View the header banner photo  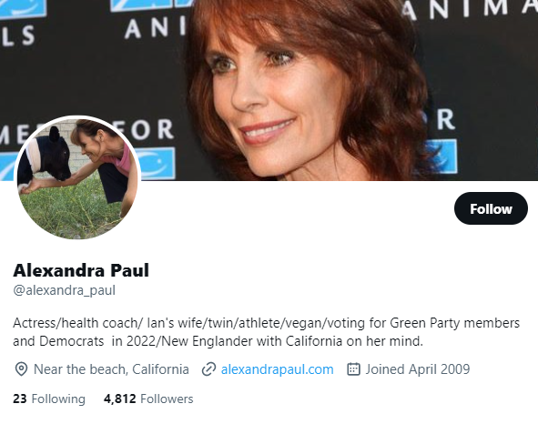point(269,90)
